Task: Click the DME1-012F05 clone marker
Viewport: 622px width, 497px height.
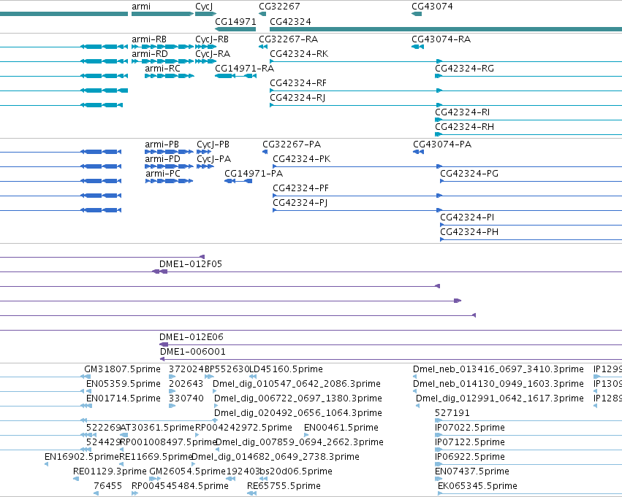Action: tap(160, 271)
